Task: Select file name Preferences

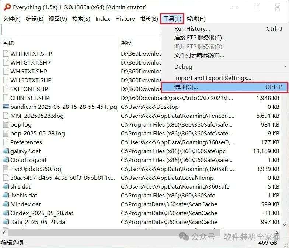Action: coord(26,142)
